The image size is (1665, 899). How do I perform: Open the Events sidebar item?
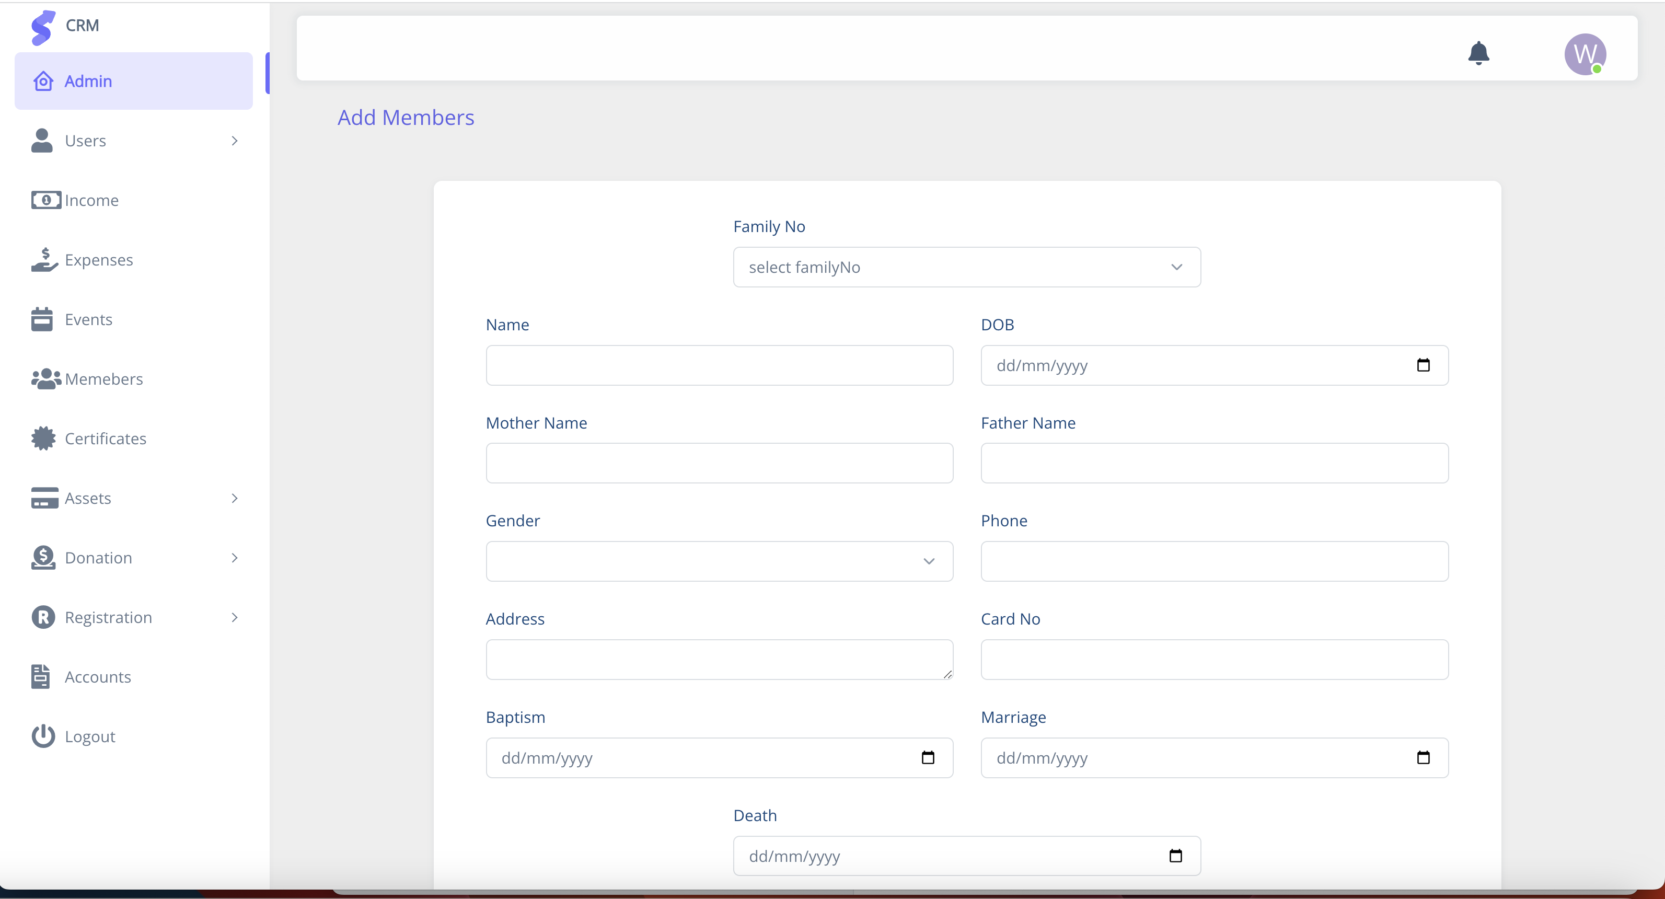88,319
